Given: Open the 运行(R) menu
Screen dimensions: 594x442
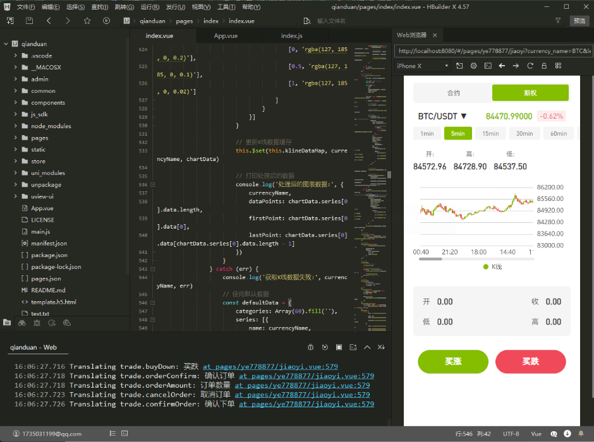Looking at the screenshot, I should click(150, 7).
